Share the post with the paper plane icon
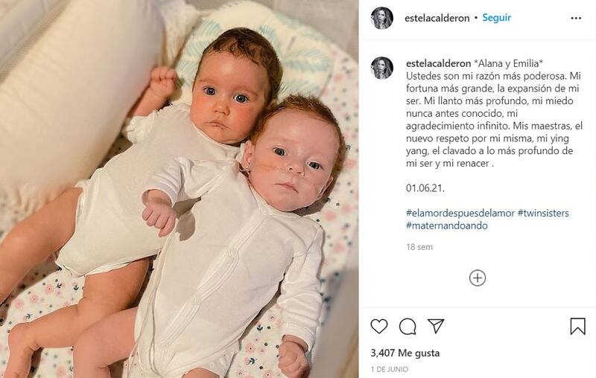Viewport: 596px width, 378px height. click(436, 326)
